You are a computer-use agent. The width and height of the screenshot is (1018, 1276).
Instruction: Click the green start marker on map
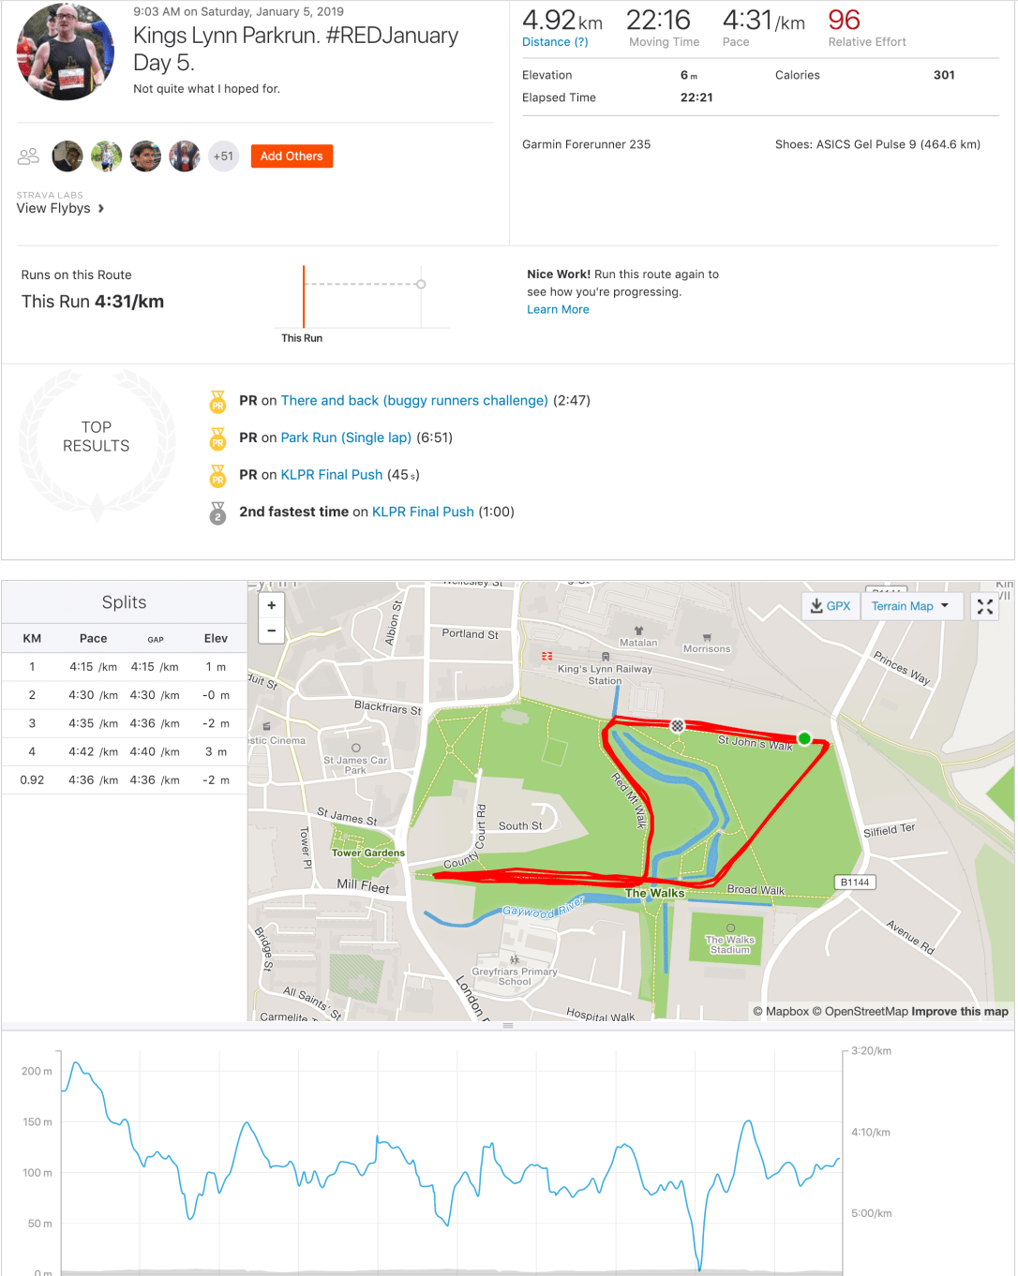[804, 738]
